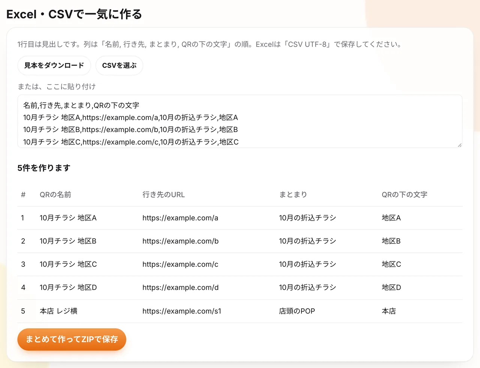This screenshot has height=368, width=480.
Task: Click the URL https://example.com/c in table
Action: (180, 264)
